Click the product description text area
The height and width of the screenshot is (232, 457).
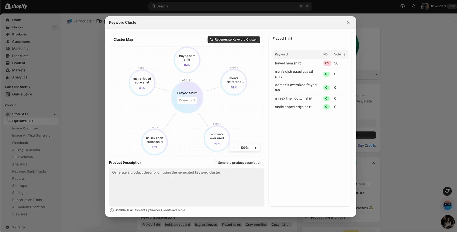187,187
